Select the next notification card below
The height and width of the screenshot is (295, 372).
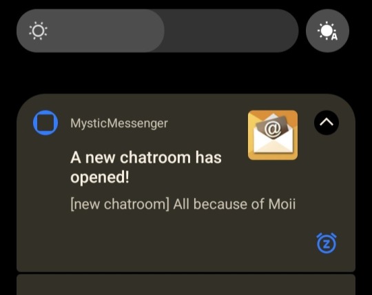pos(186,285)
